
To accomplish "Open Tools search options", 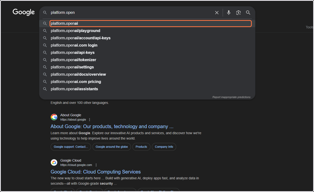I will tap(310, 27).
